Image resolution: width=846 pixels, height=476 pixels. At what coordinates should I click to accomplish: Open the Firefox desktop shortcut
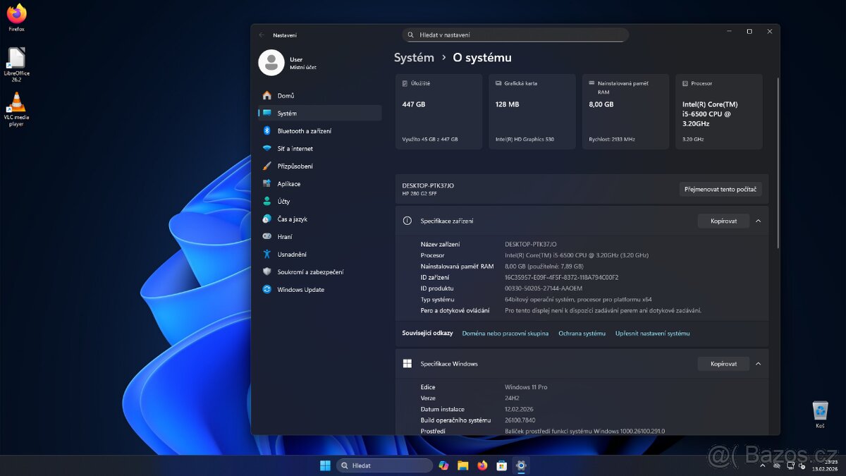[x=16, y=15]
